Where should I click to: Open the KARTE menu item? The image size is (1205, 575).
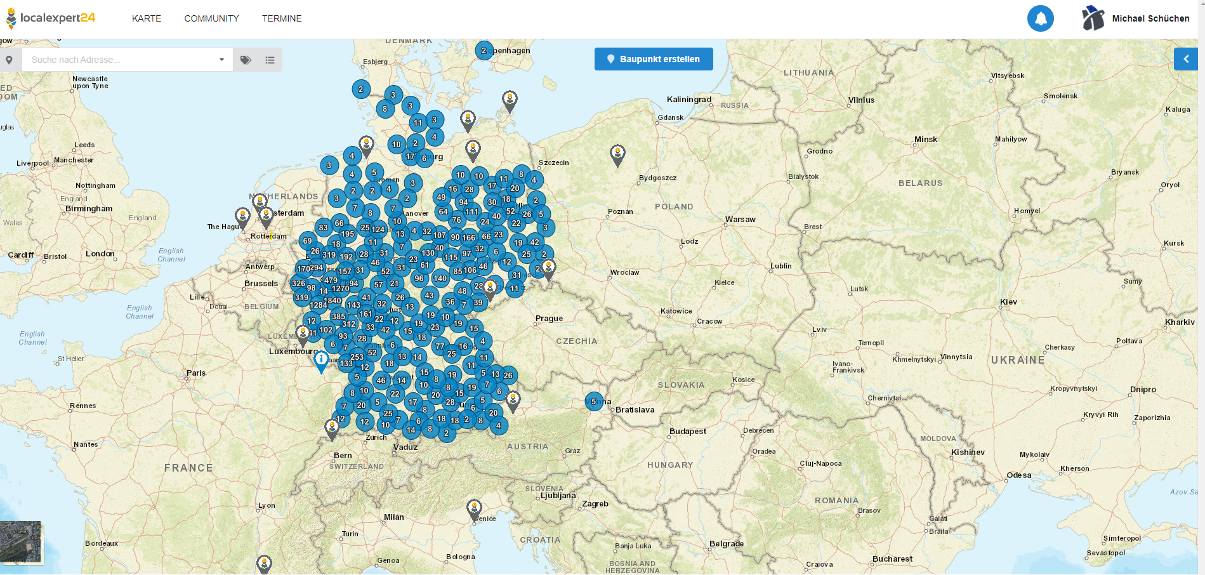[x=147, y=18]
